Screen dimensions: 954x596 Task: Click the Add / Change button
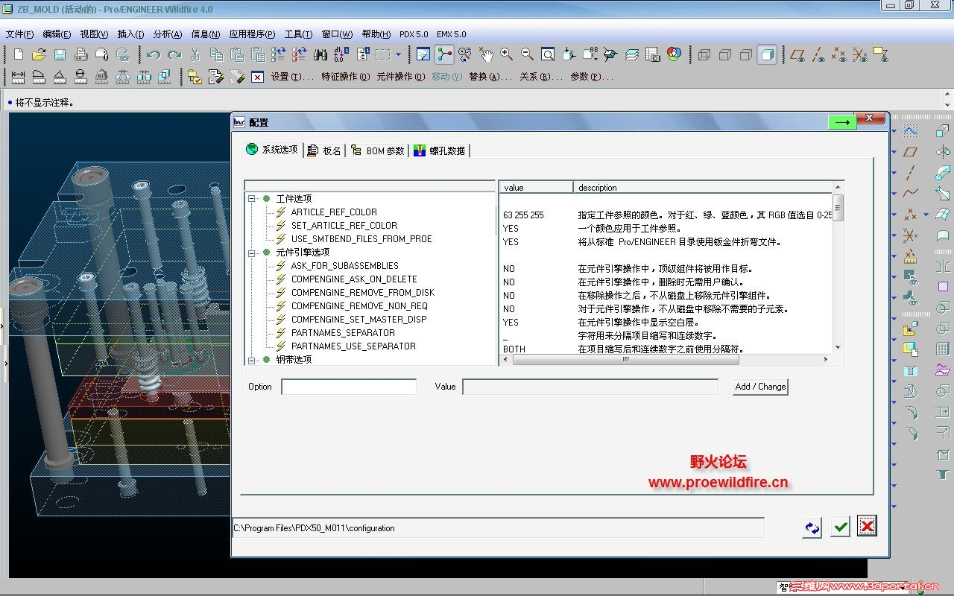760,387
